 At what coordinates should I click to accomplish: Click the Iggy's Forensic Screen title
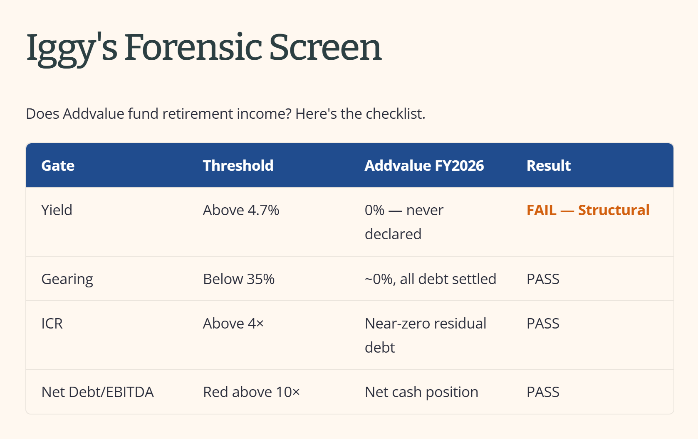pyautogui.click(x=204, y=49)
